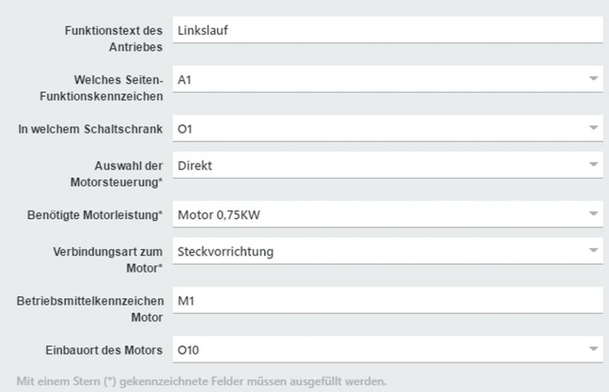Open Einbauort des Motors arrow icon
This screenshot has width=609, height=392.
pos(593,350)
